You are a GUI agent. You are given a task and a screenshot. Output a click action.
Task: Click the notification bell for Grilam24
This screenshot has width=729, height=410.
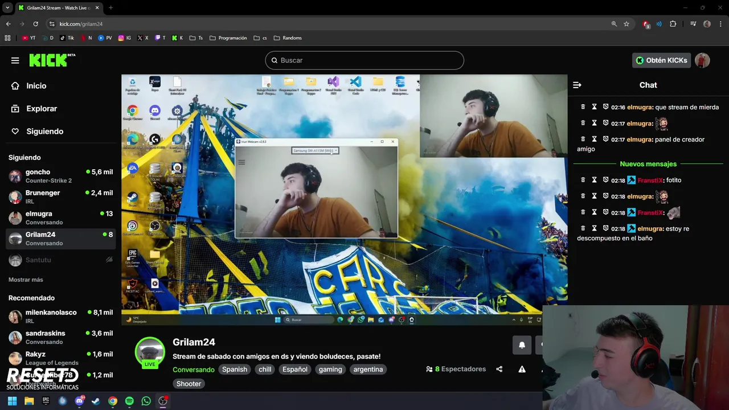(522, 345)
